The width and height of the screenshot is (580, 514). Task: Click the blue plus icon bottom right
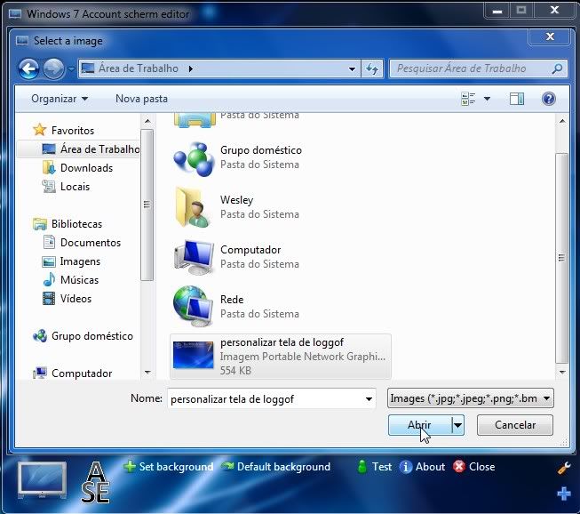point(563,494)
